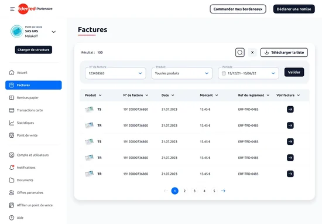Image resolution: width=322 pixels, height=224 pixels.
Task: Sort by Ref de règlement column header
Action: [x=254, y=95]
